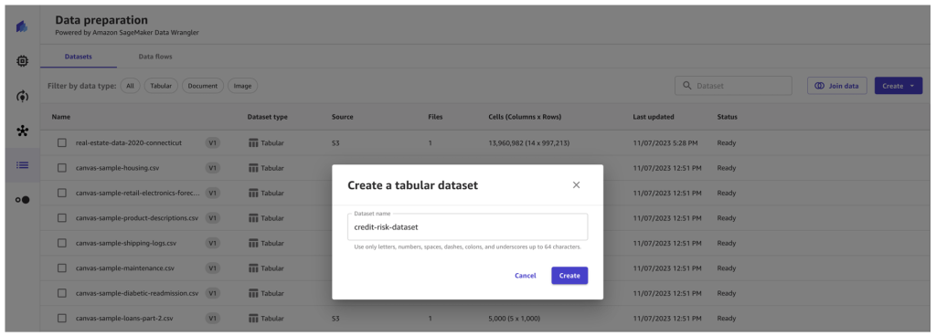Filter datasets by Tabular type
This screenshot has height=336, width=936.
tap(161, 86)
